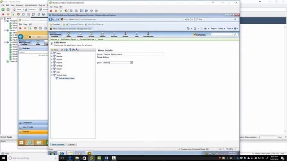Click the blue back arrow in Windows 8.1 VM
Screen dimensions: 287x161
(21, 37)
